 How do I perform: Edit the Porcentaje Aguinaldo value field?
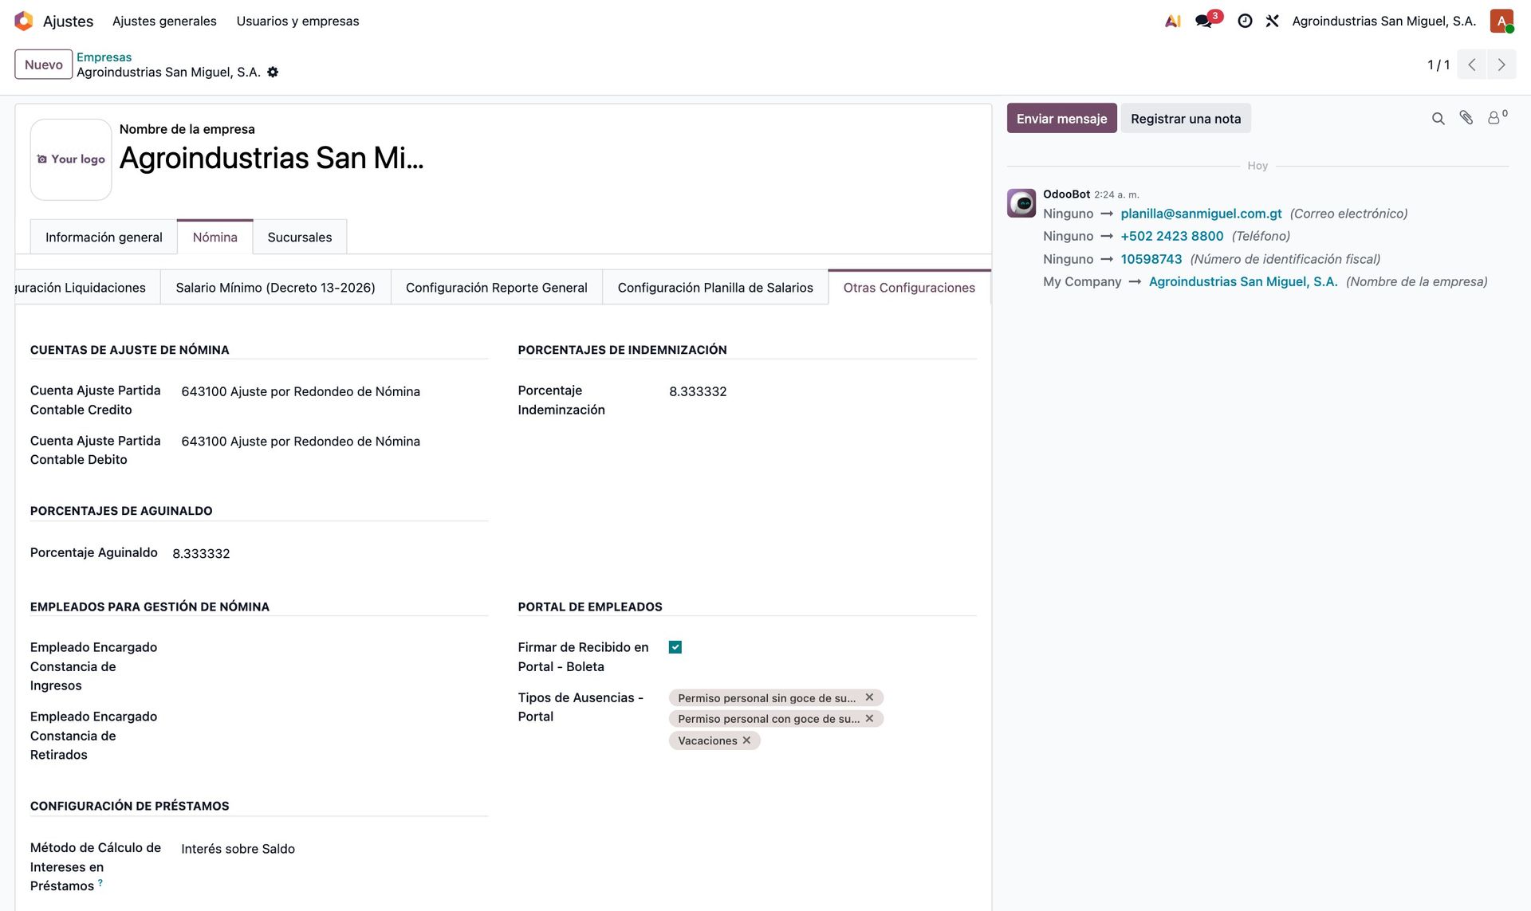point(329,553)
